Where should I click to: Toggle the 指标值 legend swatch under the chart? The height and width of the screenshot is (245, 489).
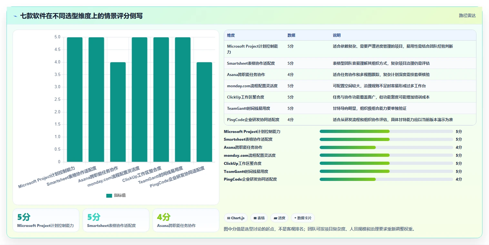click(109, 195)
